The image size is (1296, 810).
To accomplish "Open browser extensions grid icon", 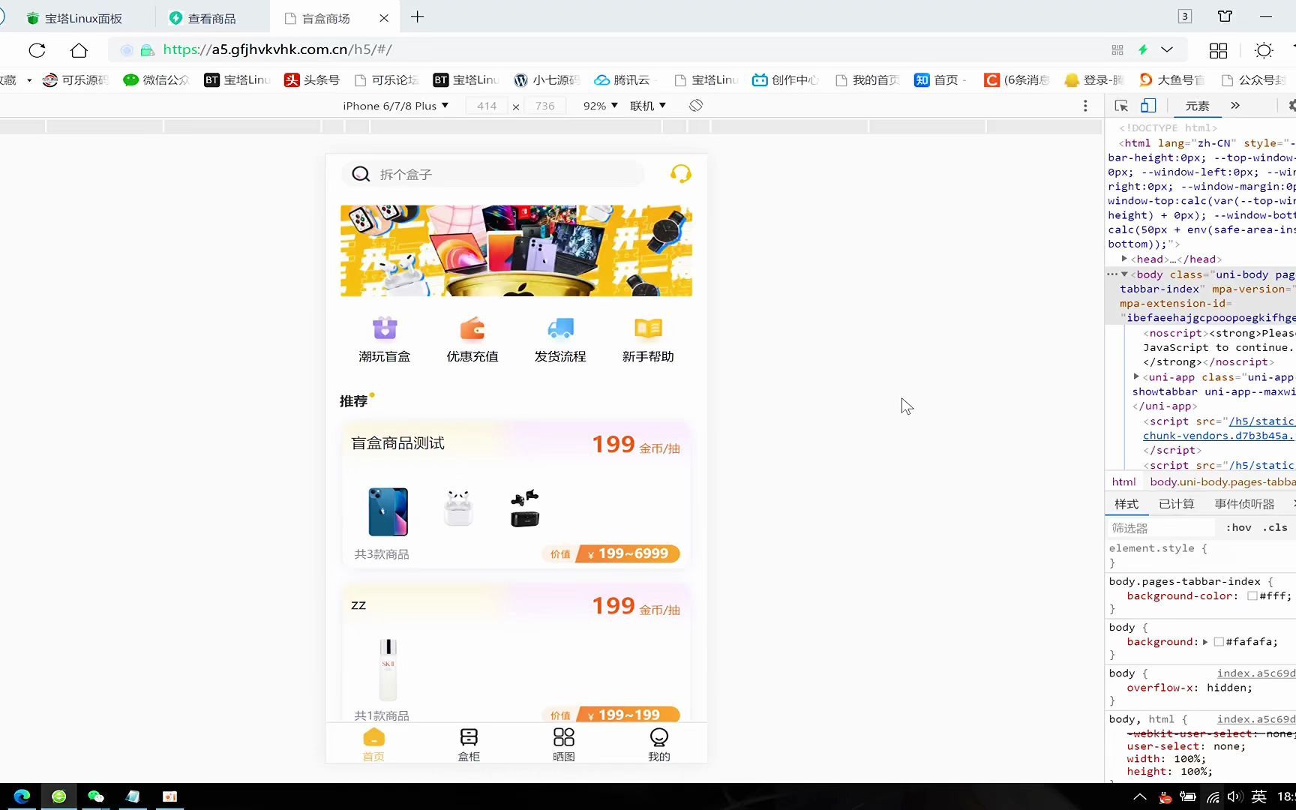I will (1219, 50).
